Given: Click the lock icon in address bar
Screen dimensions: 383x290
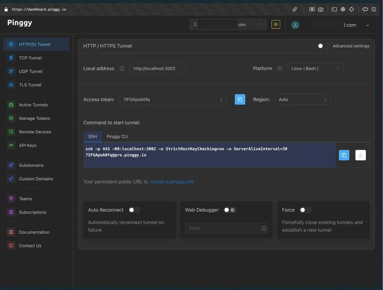Looking at the screenshot, I should pyautogui.click(x=6, y=9).
